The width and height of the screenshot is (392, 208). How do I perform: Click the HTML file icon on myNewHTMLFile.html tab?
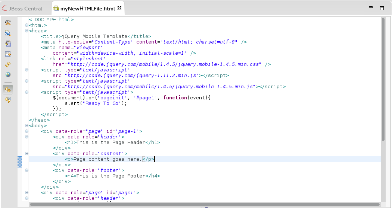tap(56, 9)
